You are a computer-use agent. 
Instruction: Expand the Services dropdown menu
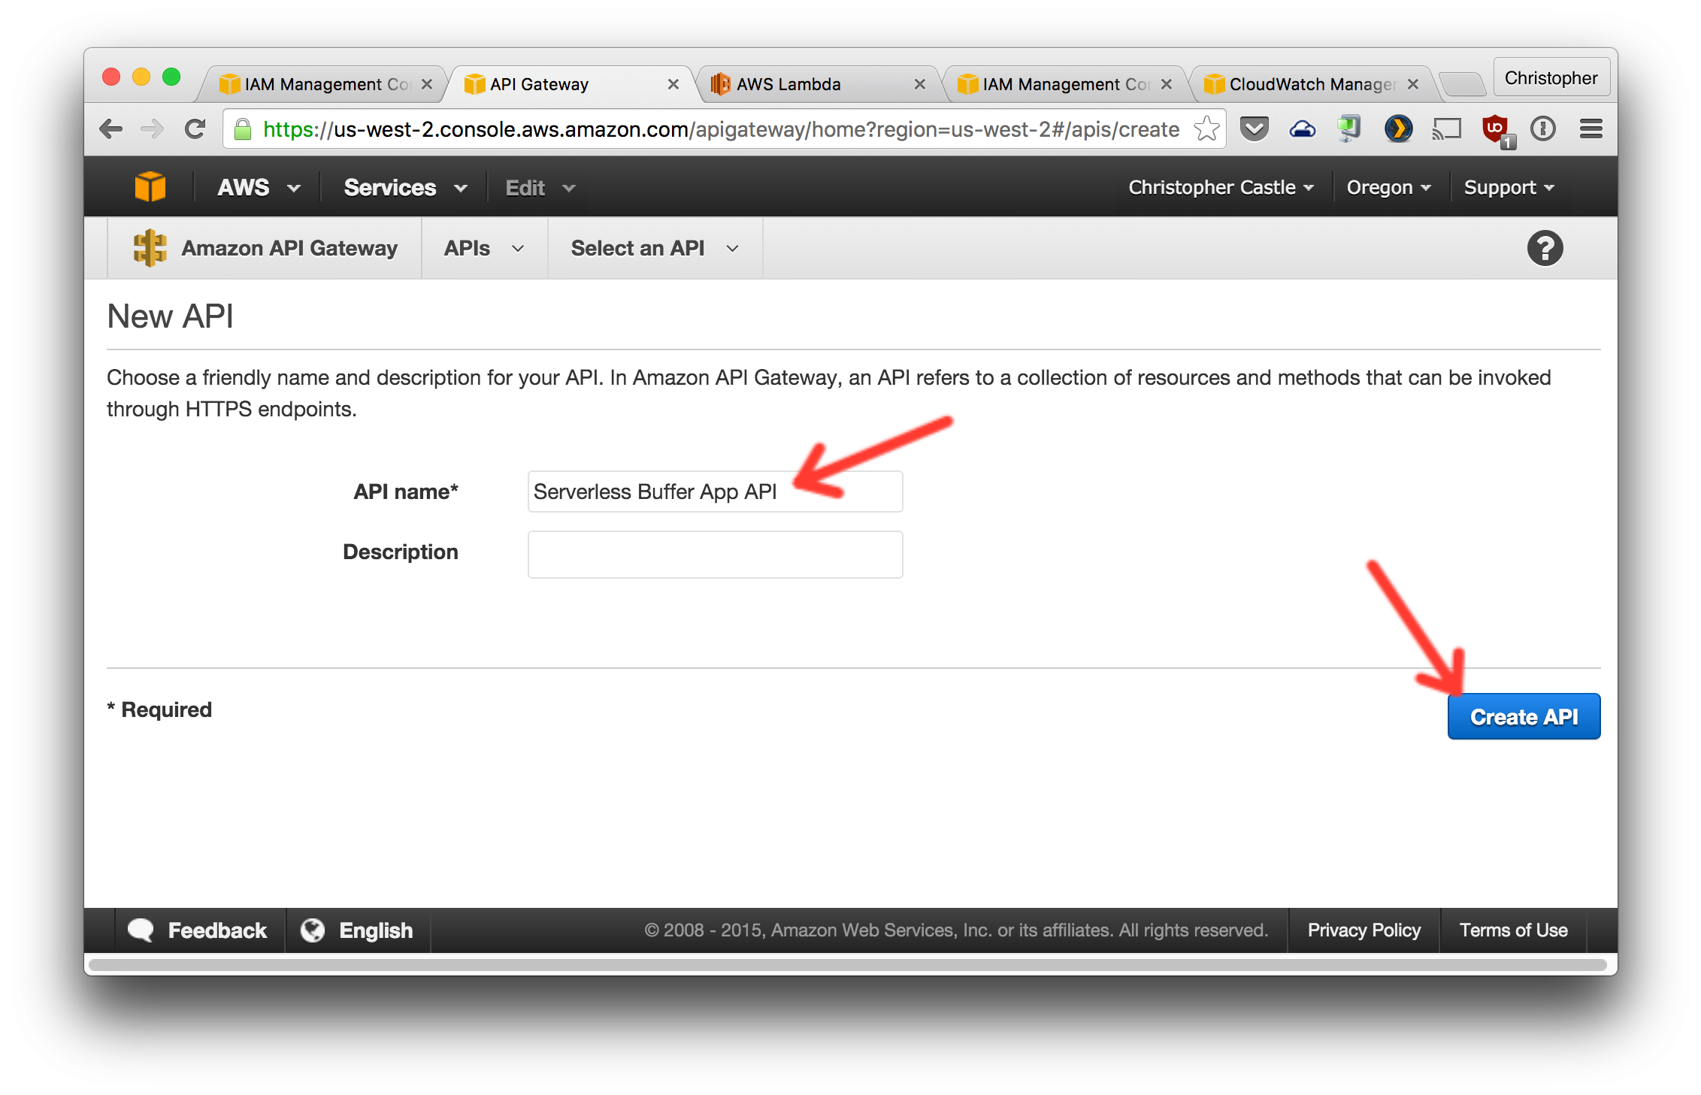405,187
